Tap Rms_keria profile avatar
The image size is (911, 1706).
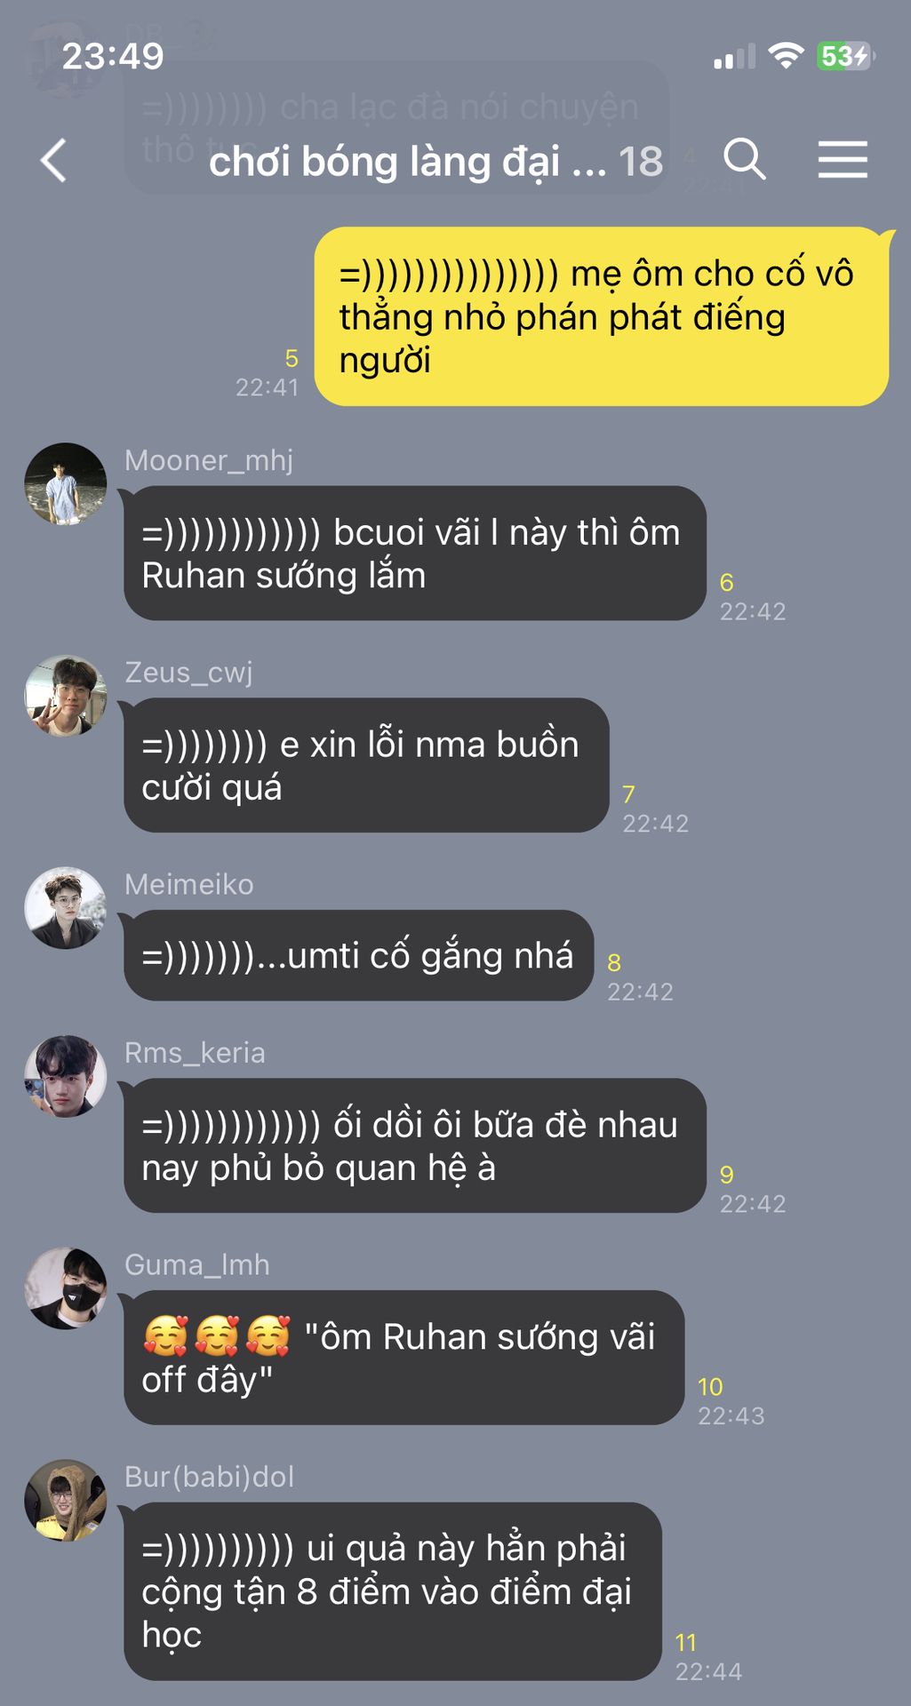[66, 1077]
